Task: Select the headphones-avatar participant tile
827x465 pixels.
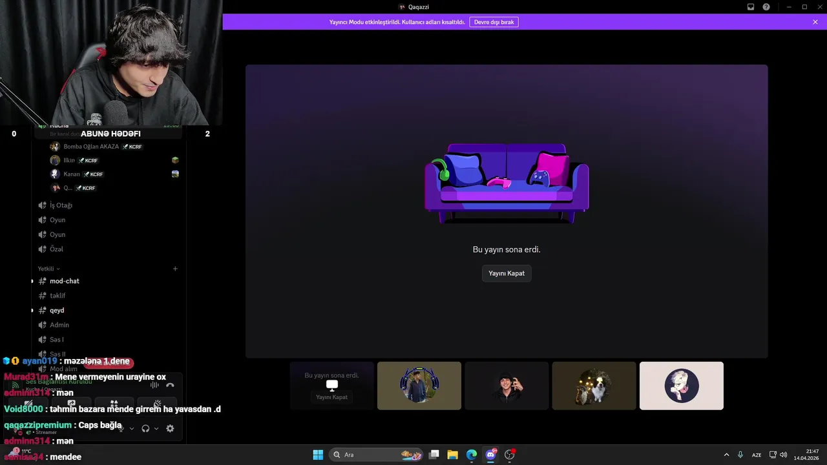Action: point(419,386)
